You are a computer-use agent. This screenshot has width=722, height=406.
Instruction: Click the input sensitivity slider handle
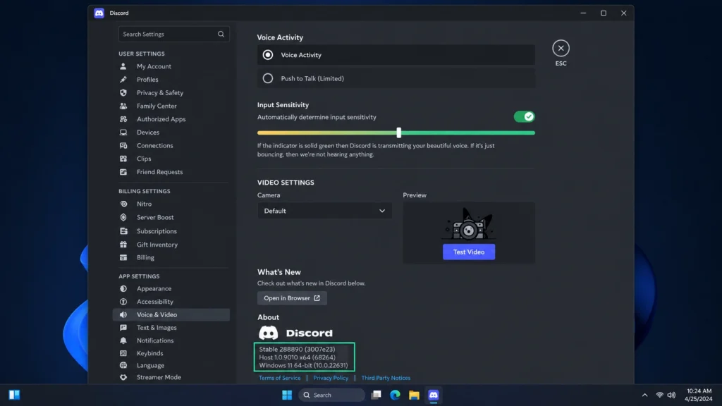tap(399, 133)
